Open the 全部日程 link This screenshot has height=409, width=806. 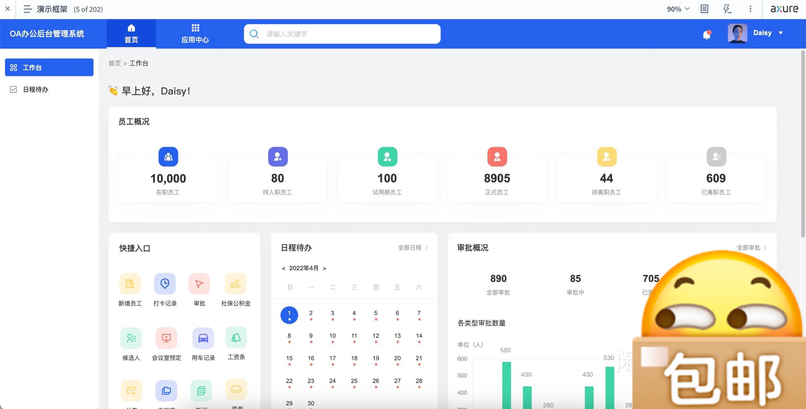[x=413, y=248]
